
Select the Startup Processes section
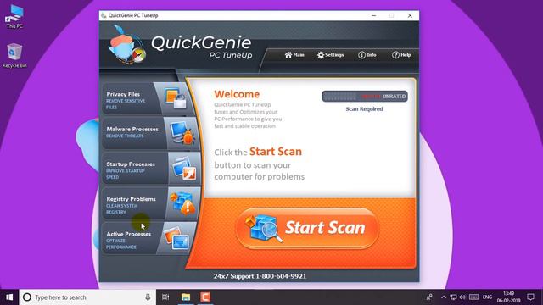[151, 168]
